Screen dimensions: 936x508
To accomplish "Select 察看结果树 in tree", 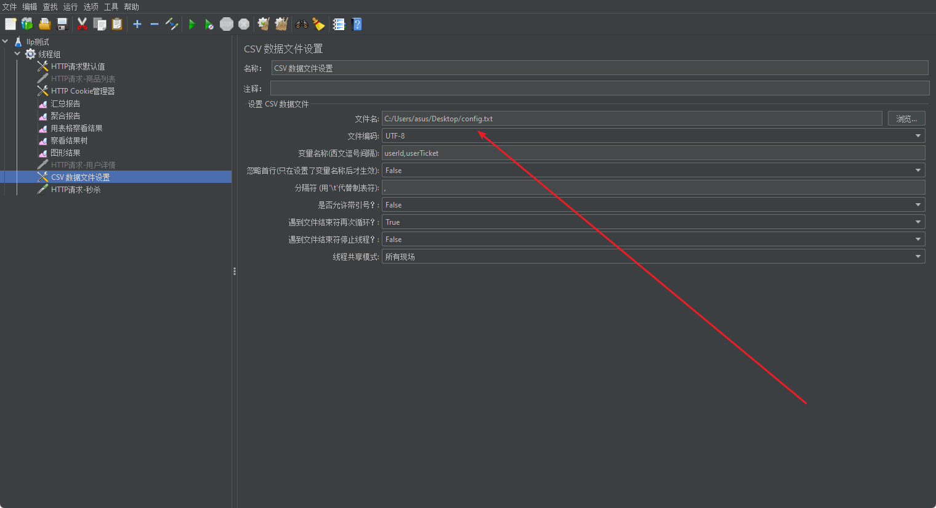I will tap(69, 140).
